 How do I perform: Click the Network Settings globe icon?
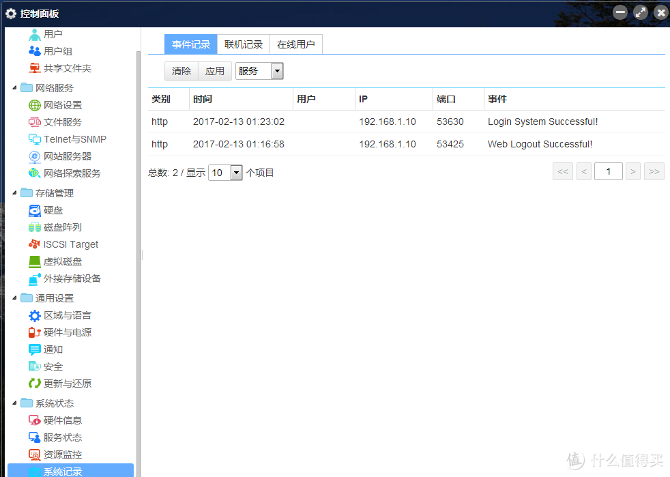pyautogui.click(x=35, y=105)
